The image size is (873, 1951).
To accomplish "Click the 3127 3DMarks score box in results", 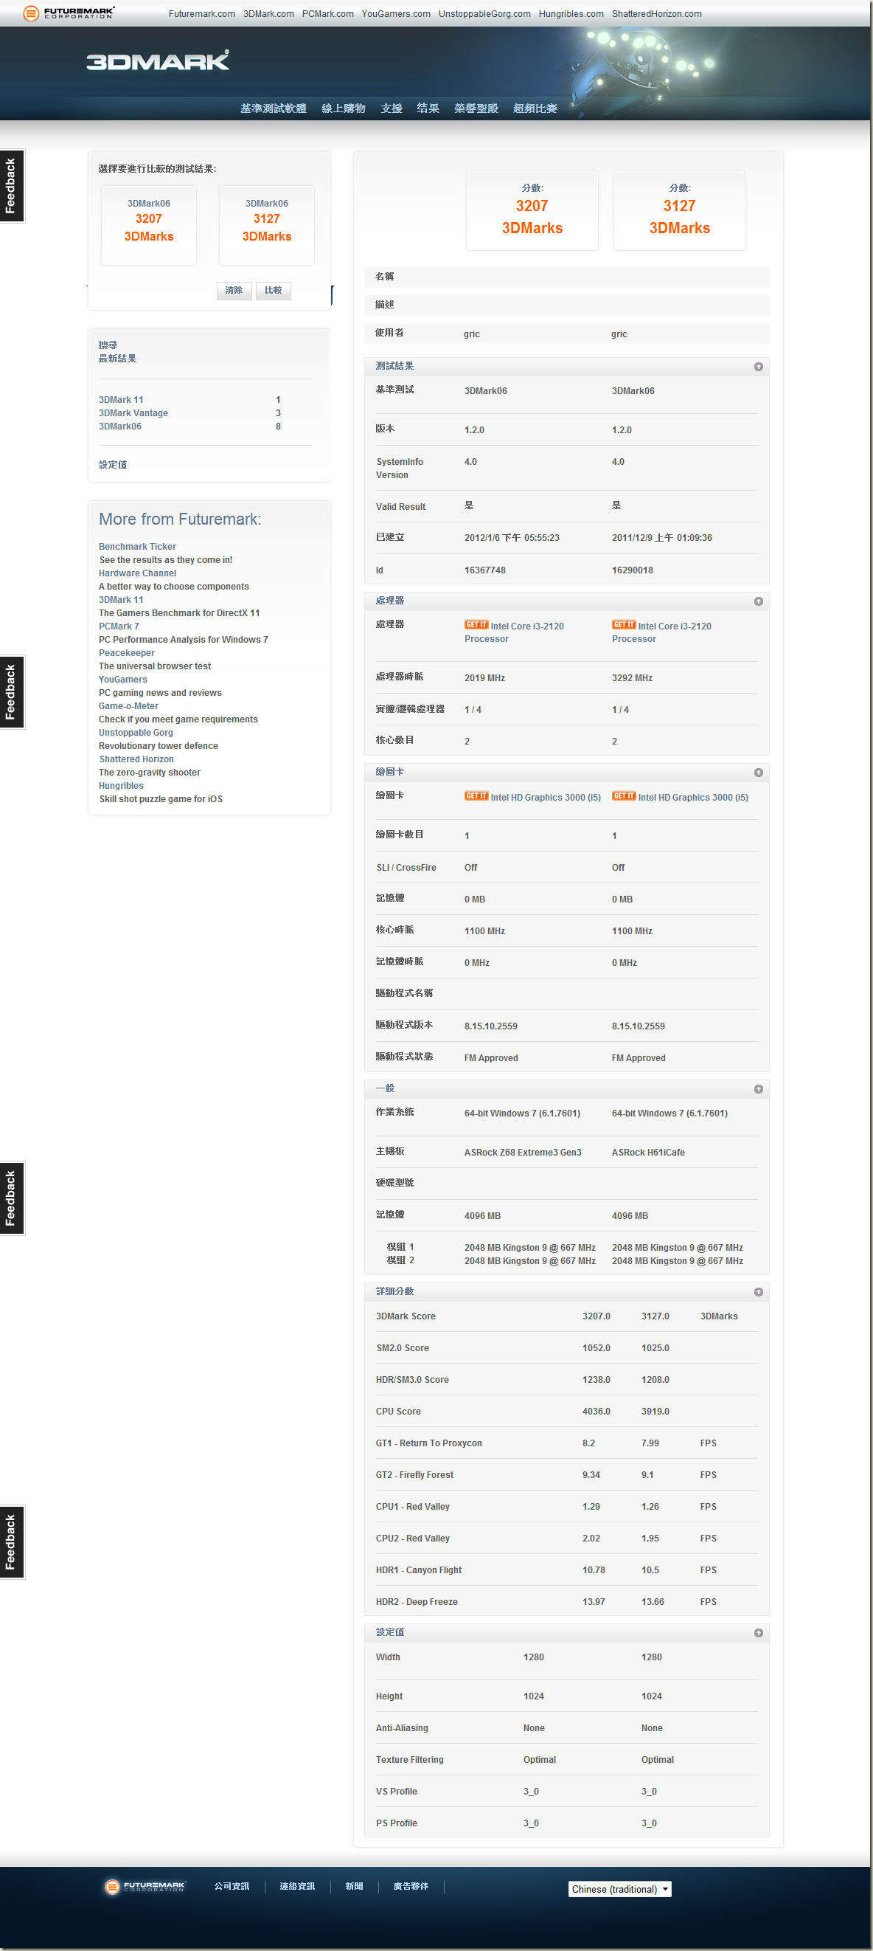I will 679,210.
